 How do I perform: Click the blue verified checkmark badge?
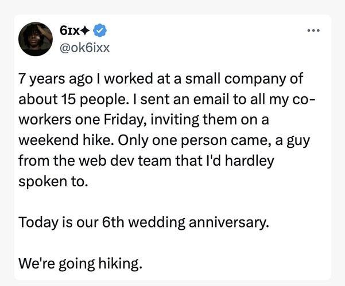tap(100, 30)
